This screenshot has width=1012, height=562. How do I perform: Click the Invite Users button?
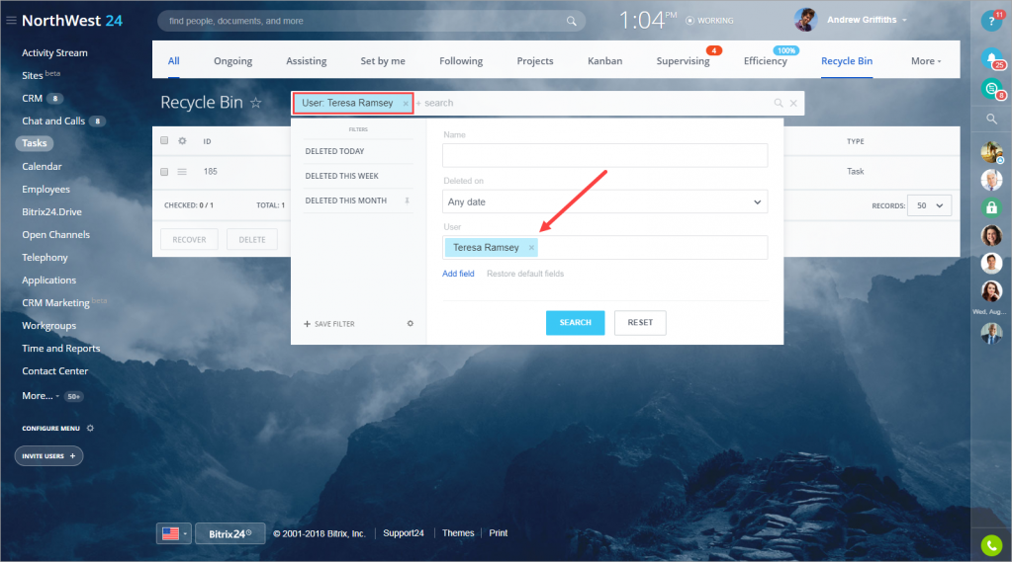pyautogui.click(x=49, y=455)
